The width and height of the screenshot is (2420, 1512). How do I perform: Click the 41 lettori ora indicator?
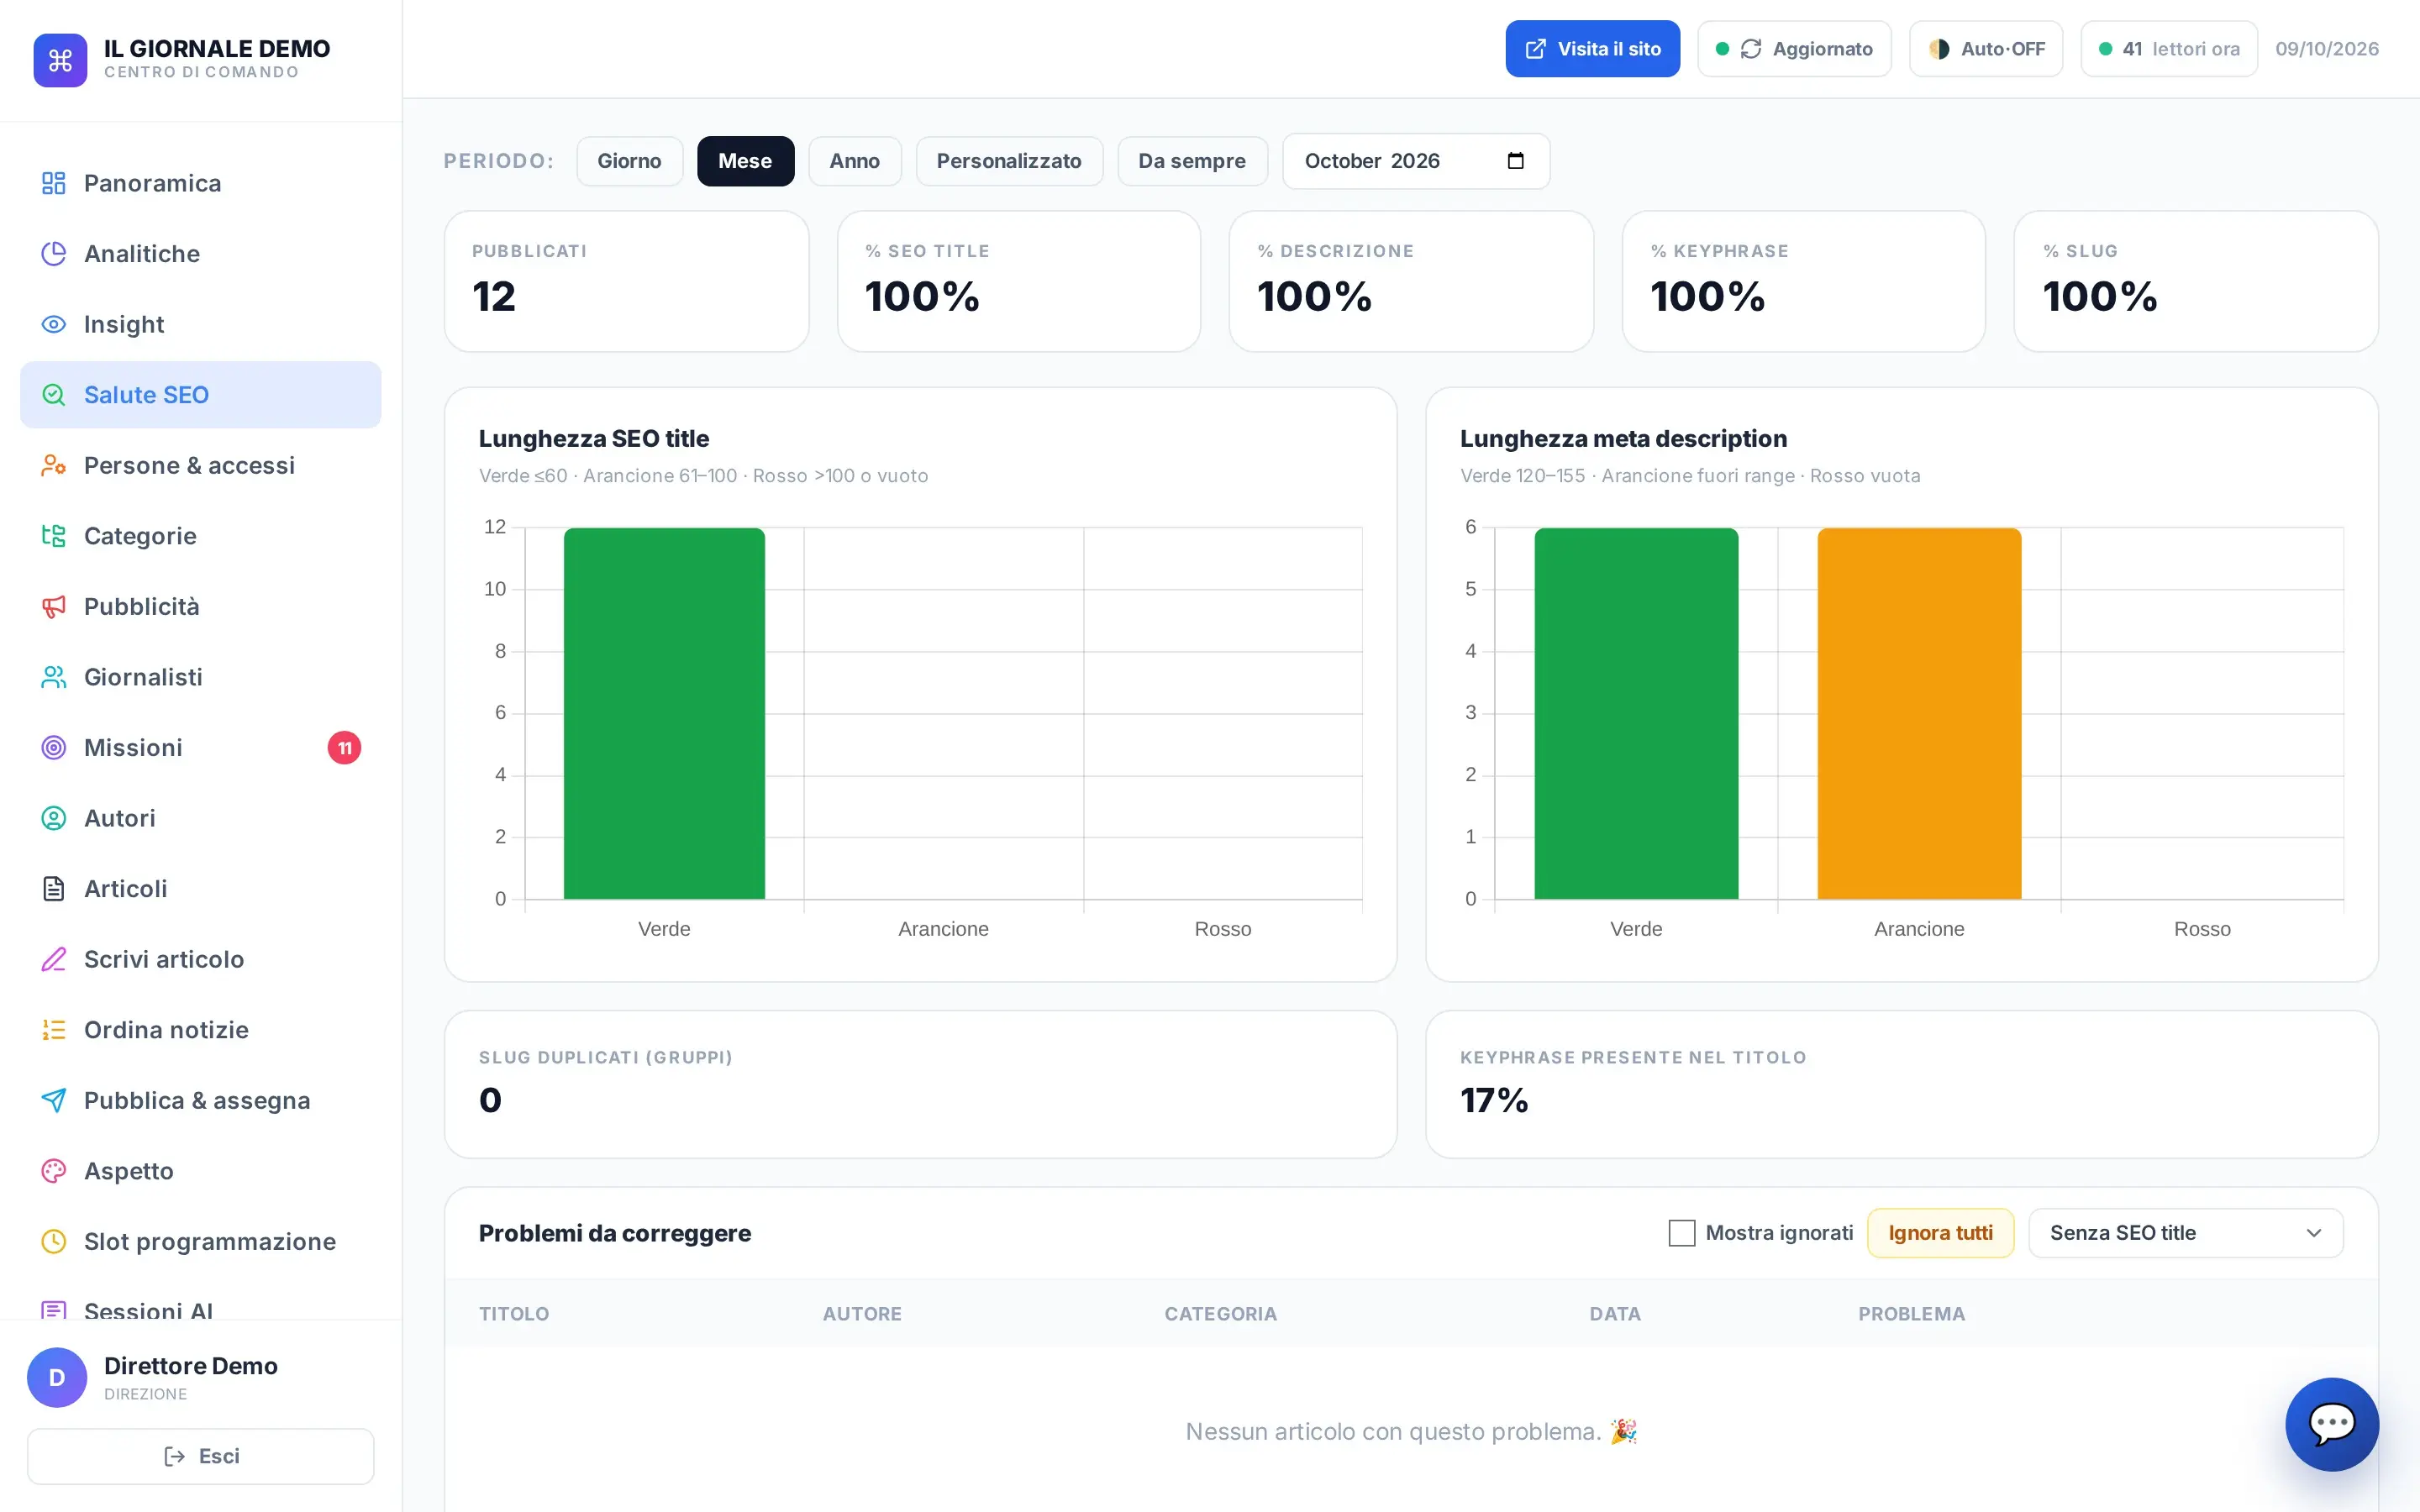[x=2169, y=49]
